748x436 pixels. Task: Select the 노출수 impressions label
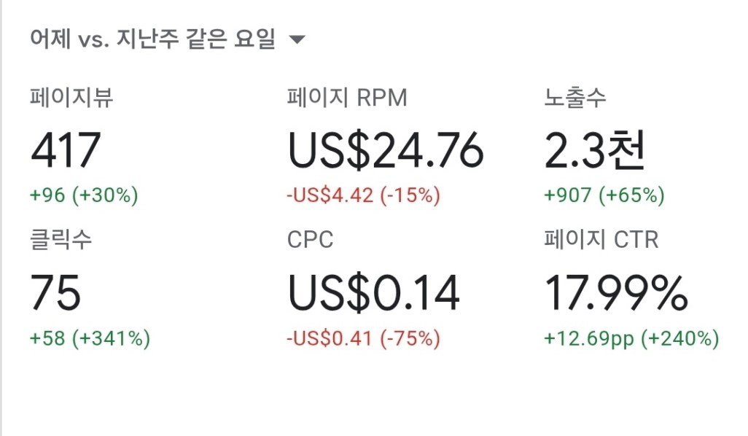(x=574, y=97)
